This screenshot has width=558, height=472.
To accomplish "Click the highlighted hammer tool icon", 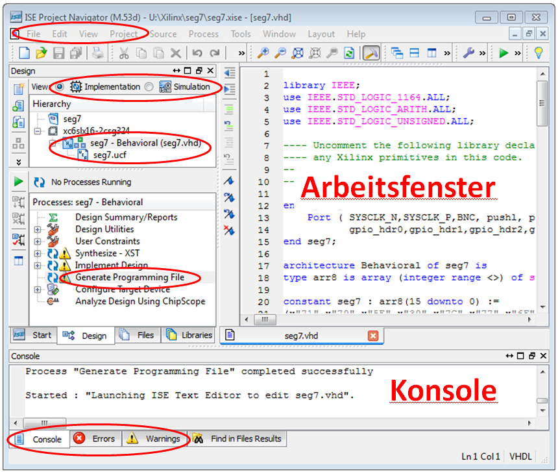I will tap(371, 53).
